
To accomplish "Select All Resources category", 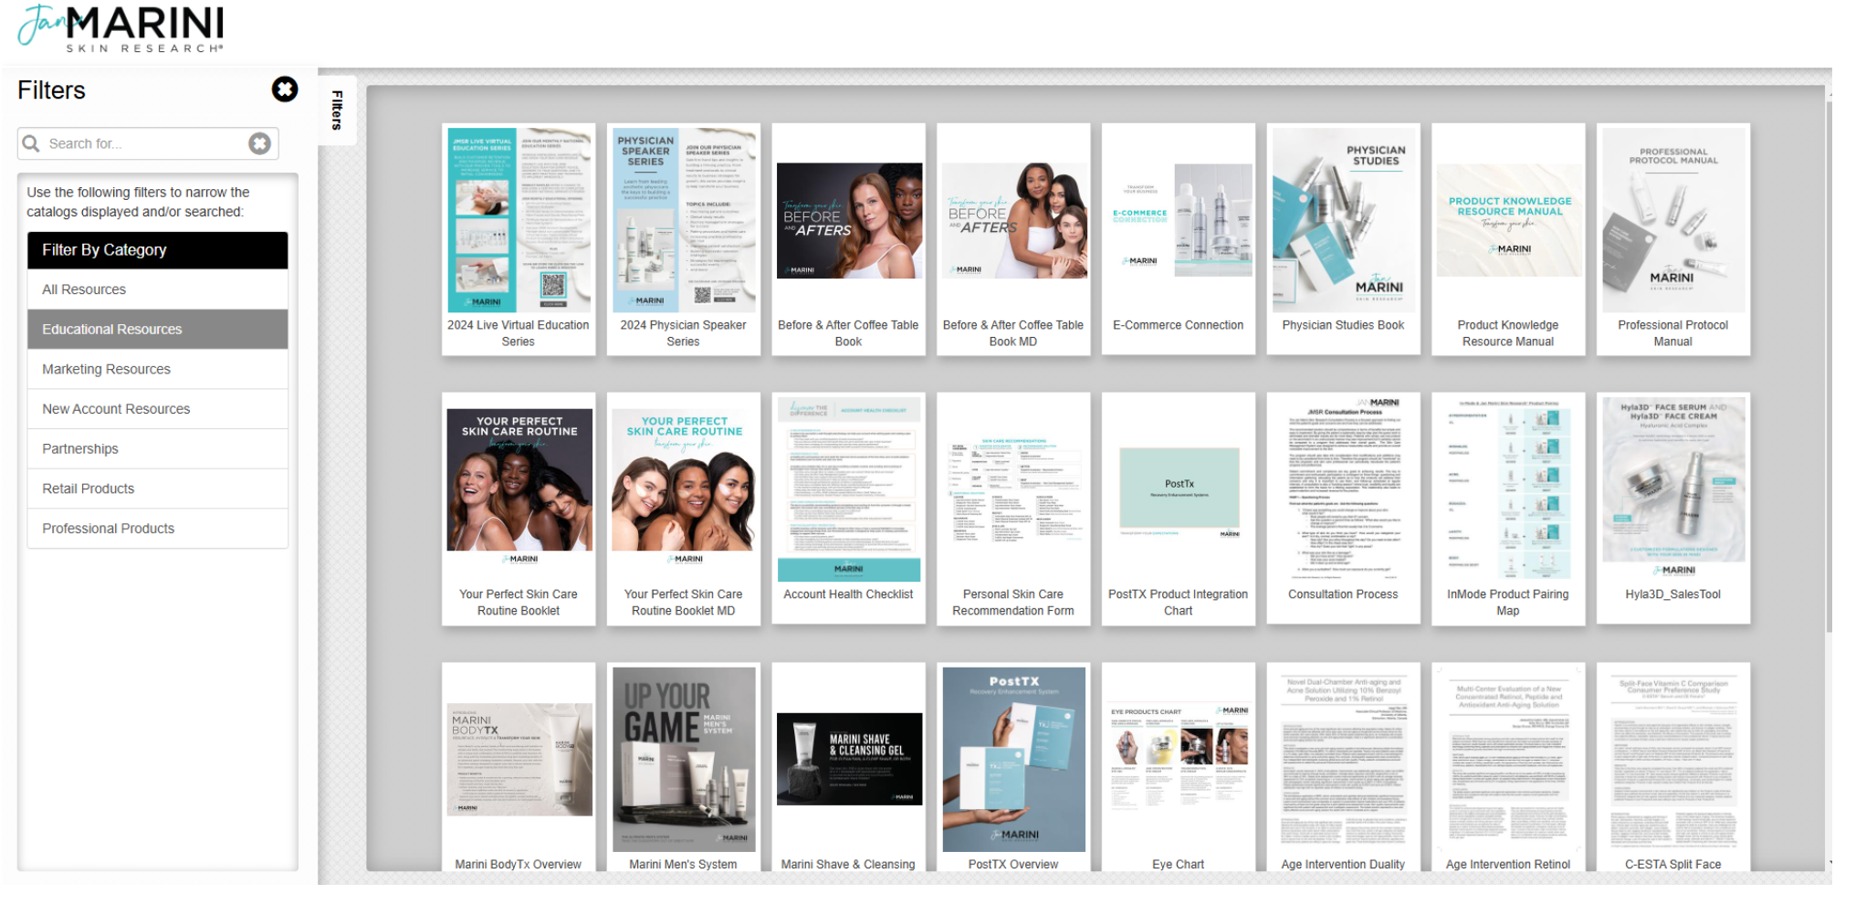I will click(158, 289).
